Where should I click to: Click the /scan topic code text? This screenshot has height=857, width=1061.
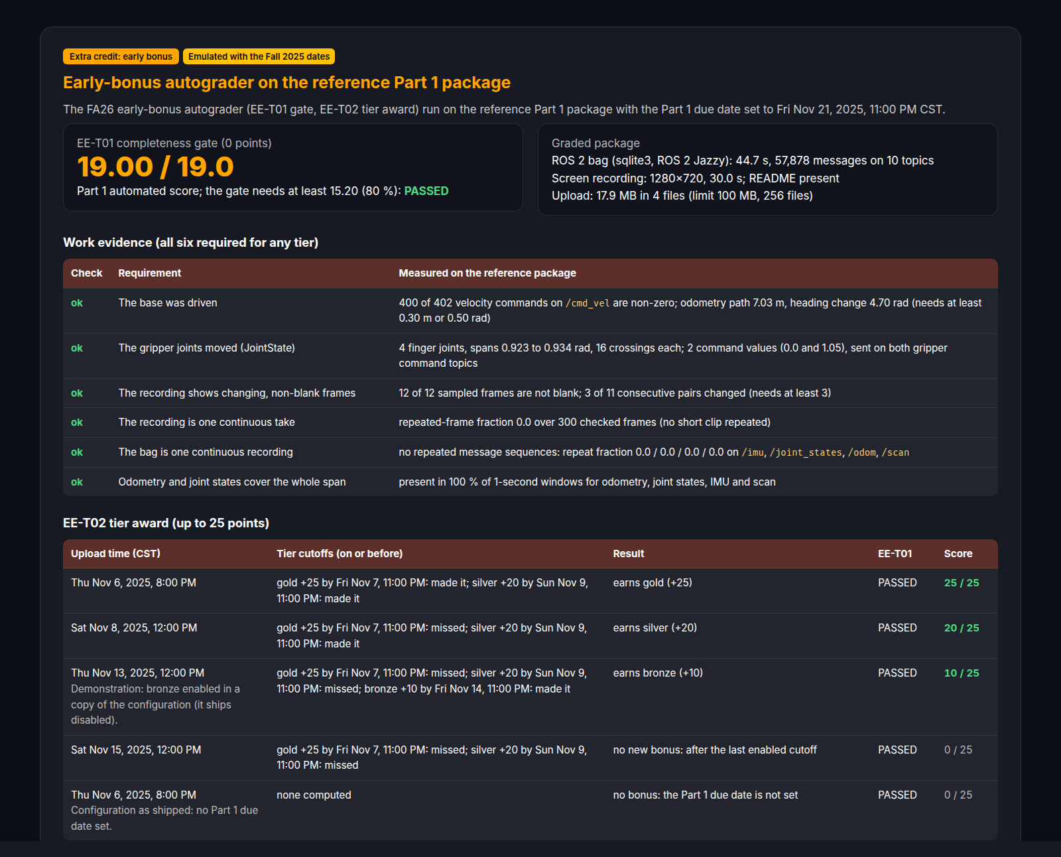pyautogui.click(x=895, y=452)
